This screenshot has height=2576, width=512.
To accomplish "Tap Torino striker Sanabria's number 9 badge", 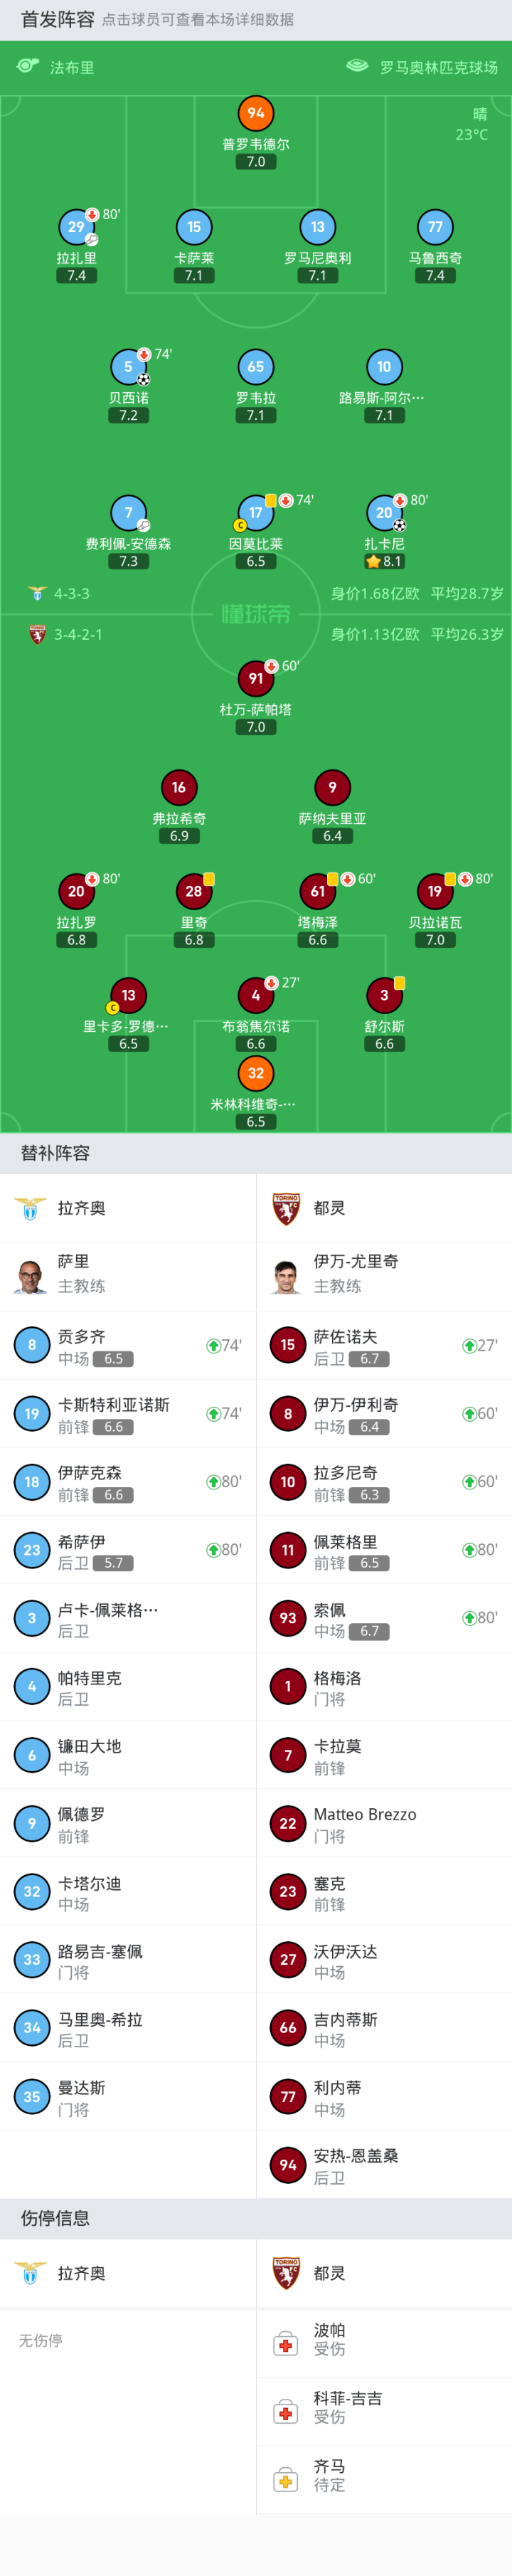I will click(x=332, y=787).
